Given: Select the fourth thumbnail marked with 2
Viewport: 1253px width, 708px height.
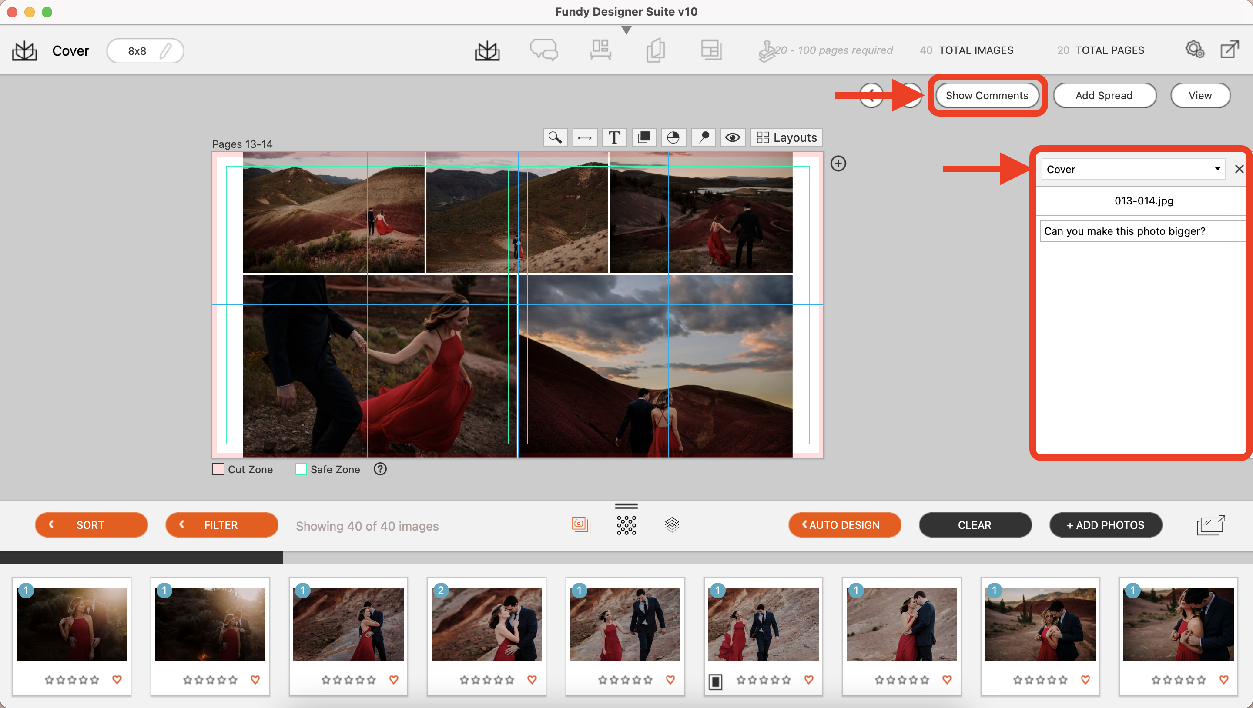Looking at the screenshot, I should pos(486,625).
